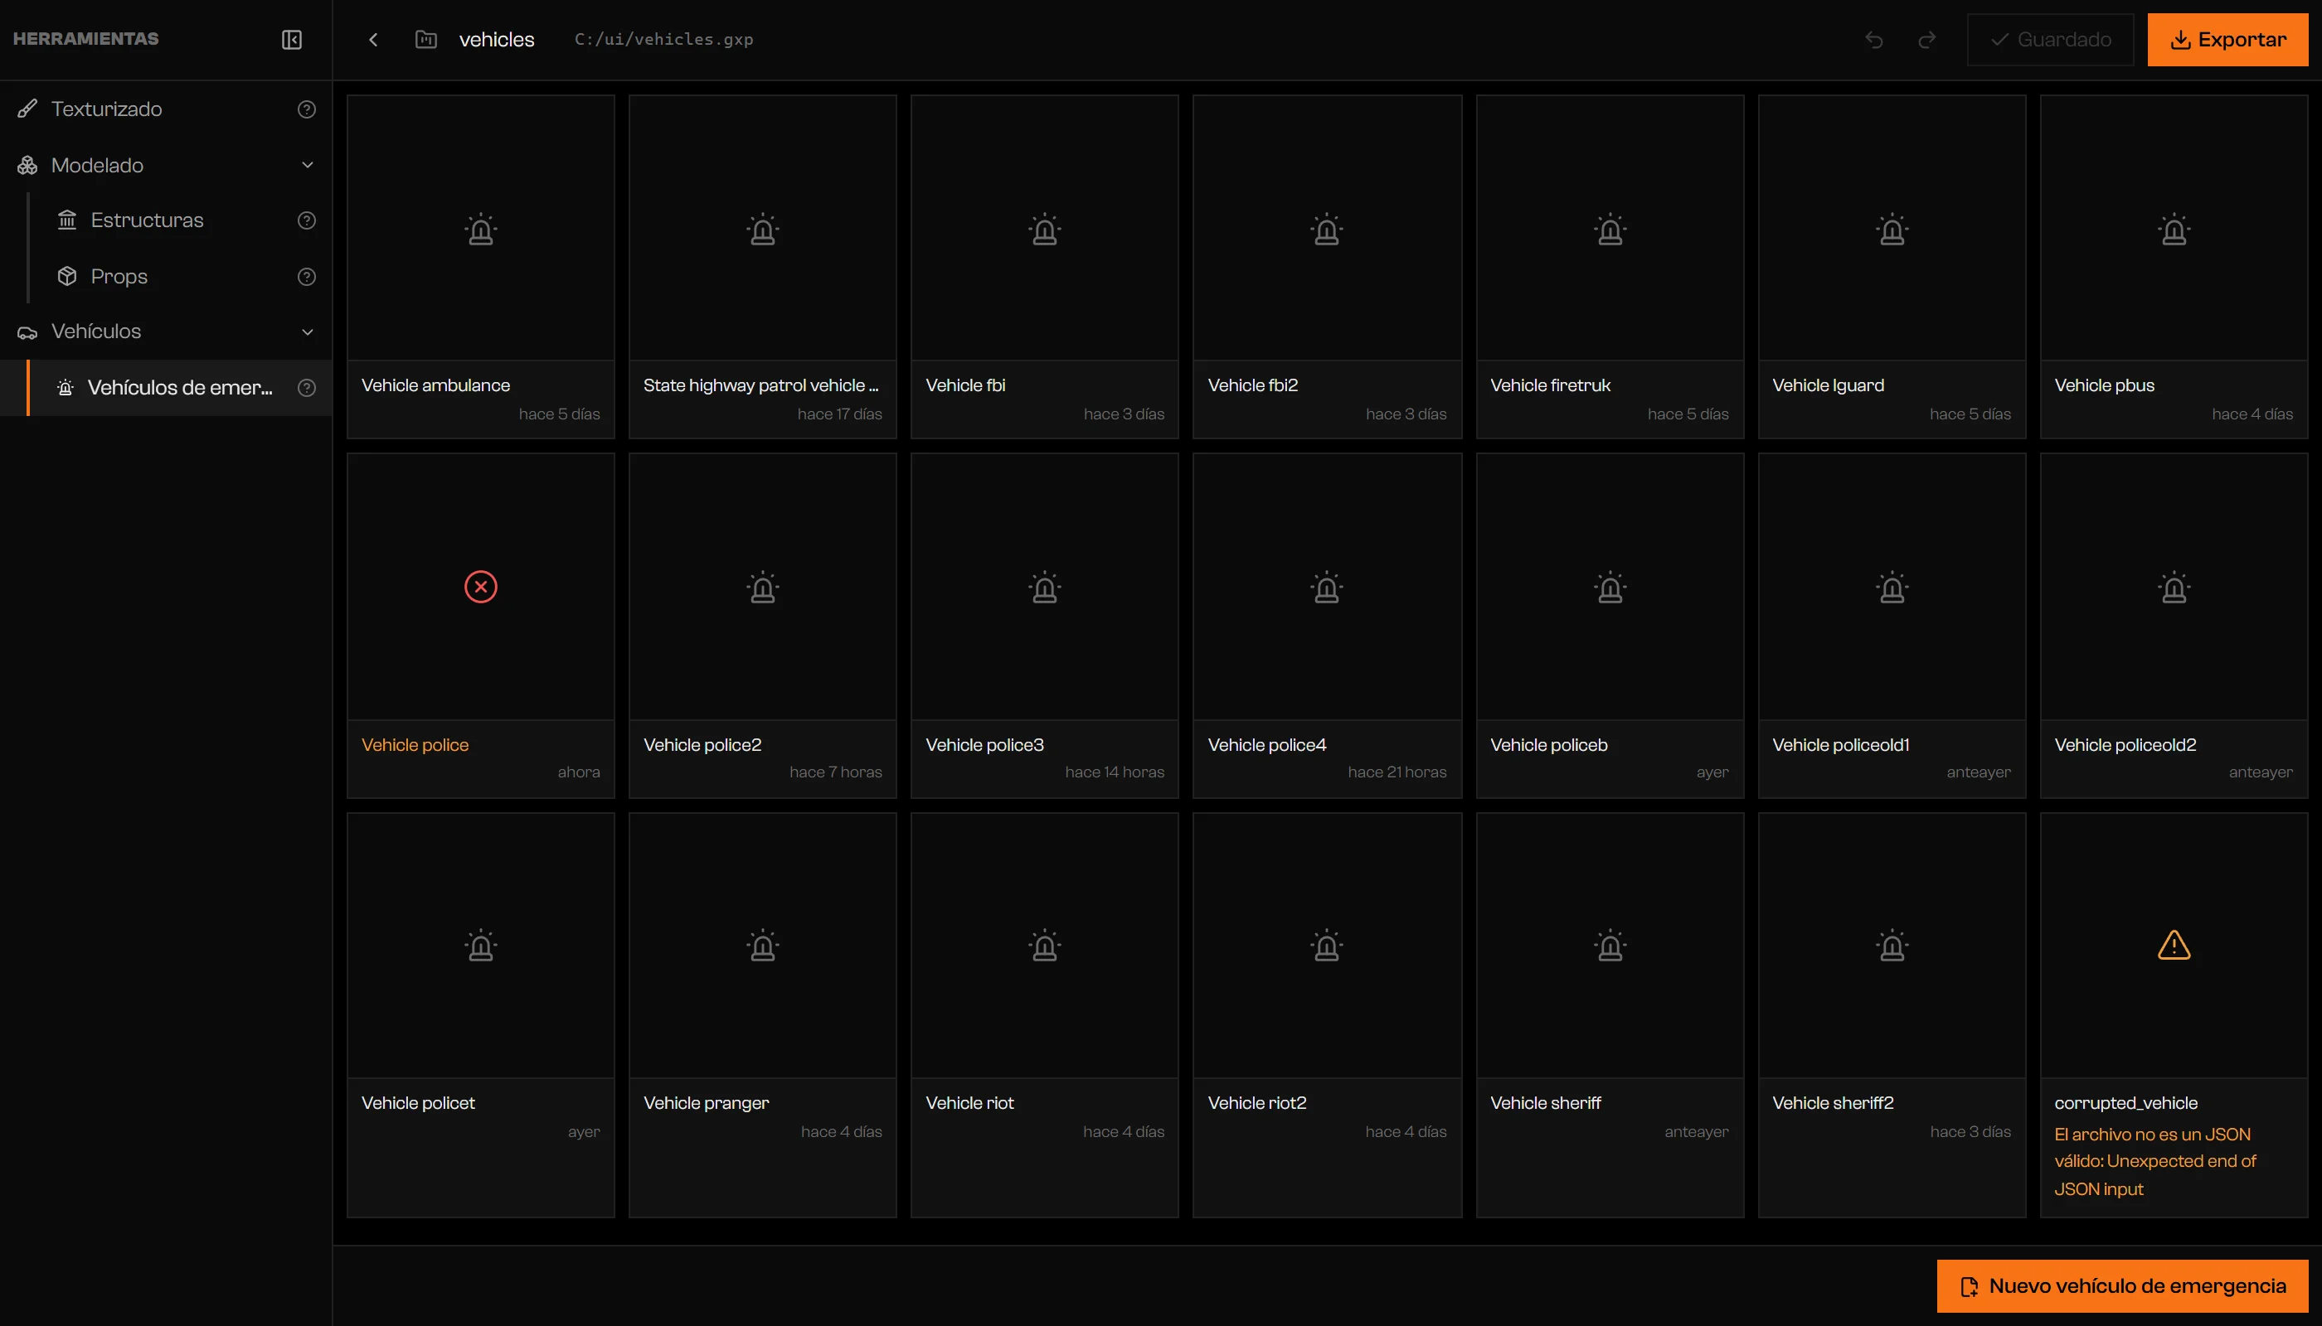
Task: Select Vehículos de emergencia item
Action: [x=166, y=388]
